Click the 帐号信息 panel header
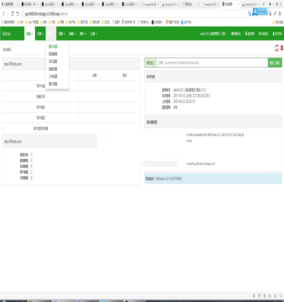The image size is (284, 302). [x=213, y=77]
